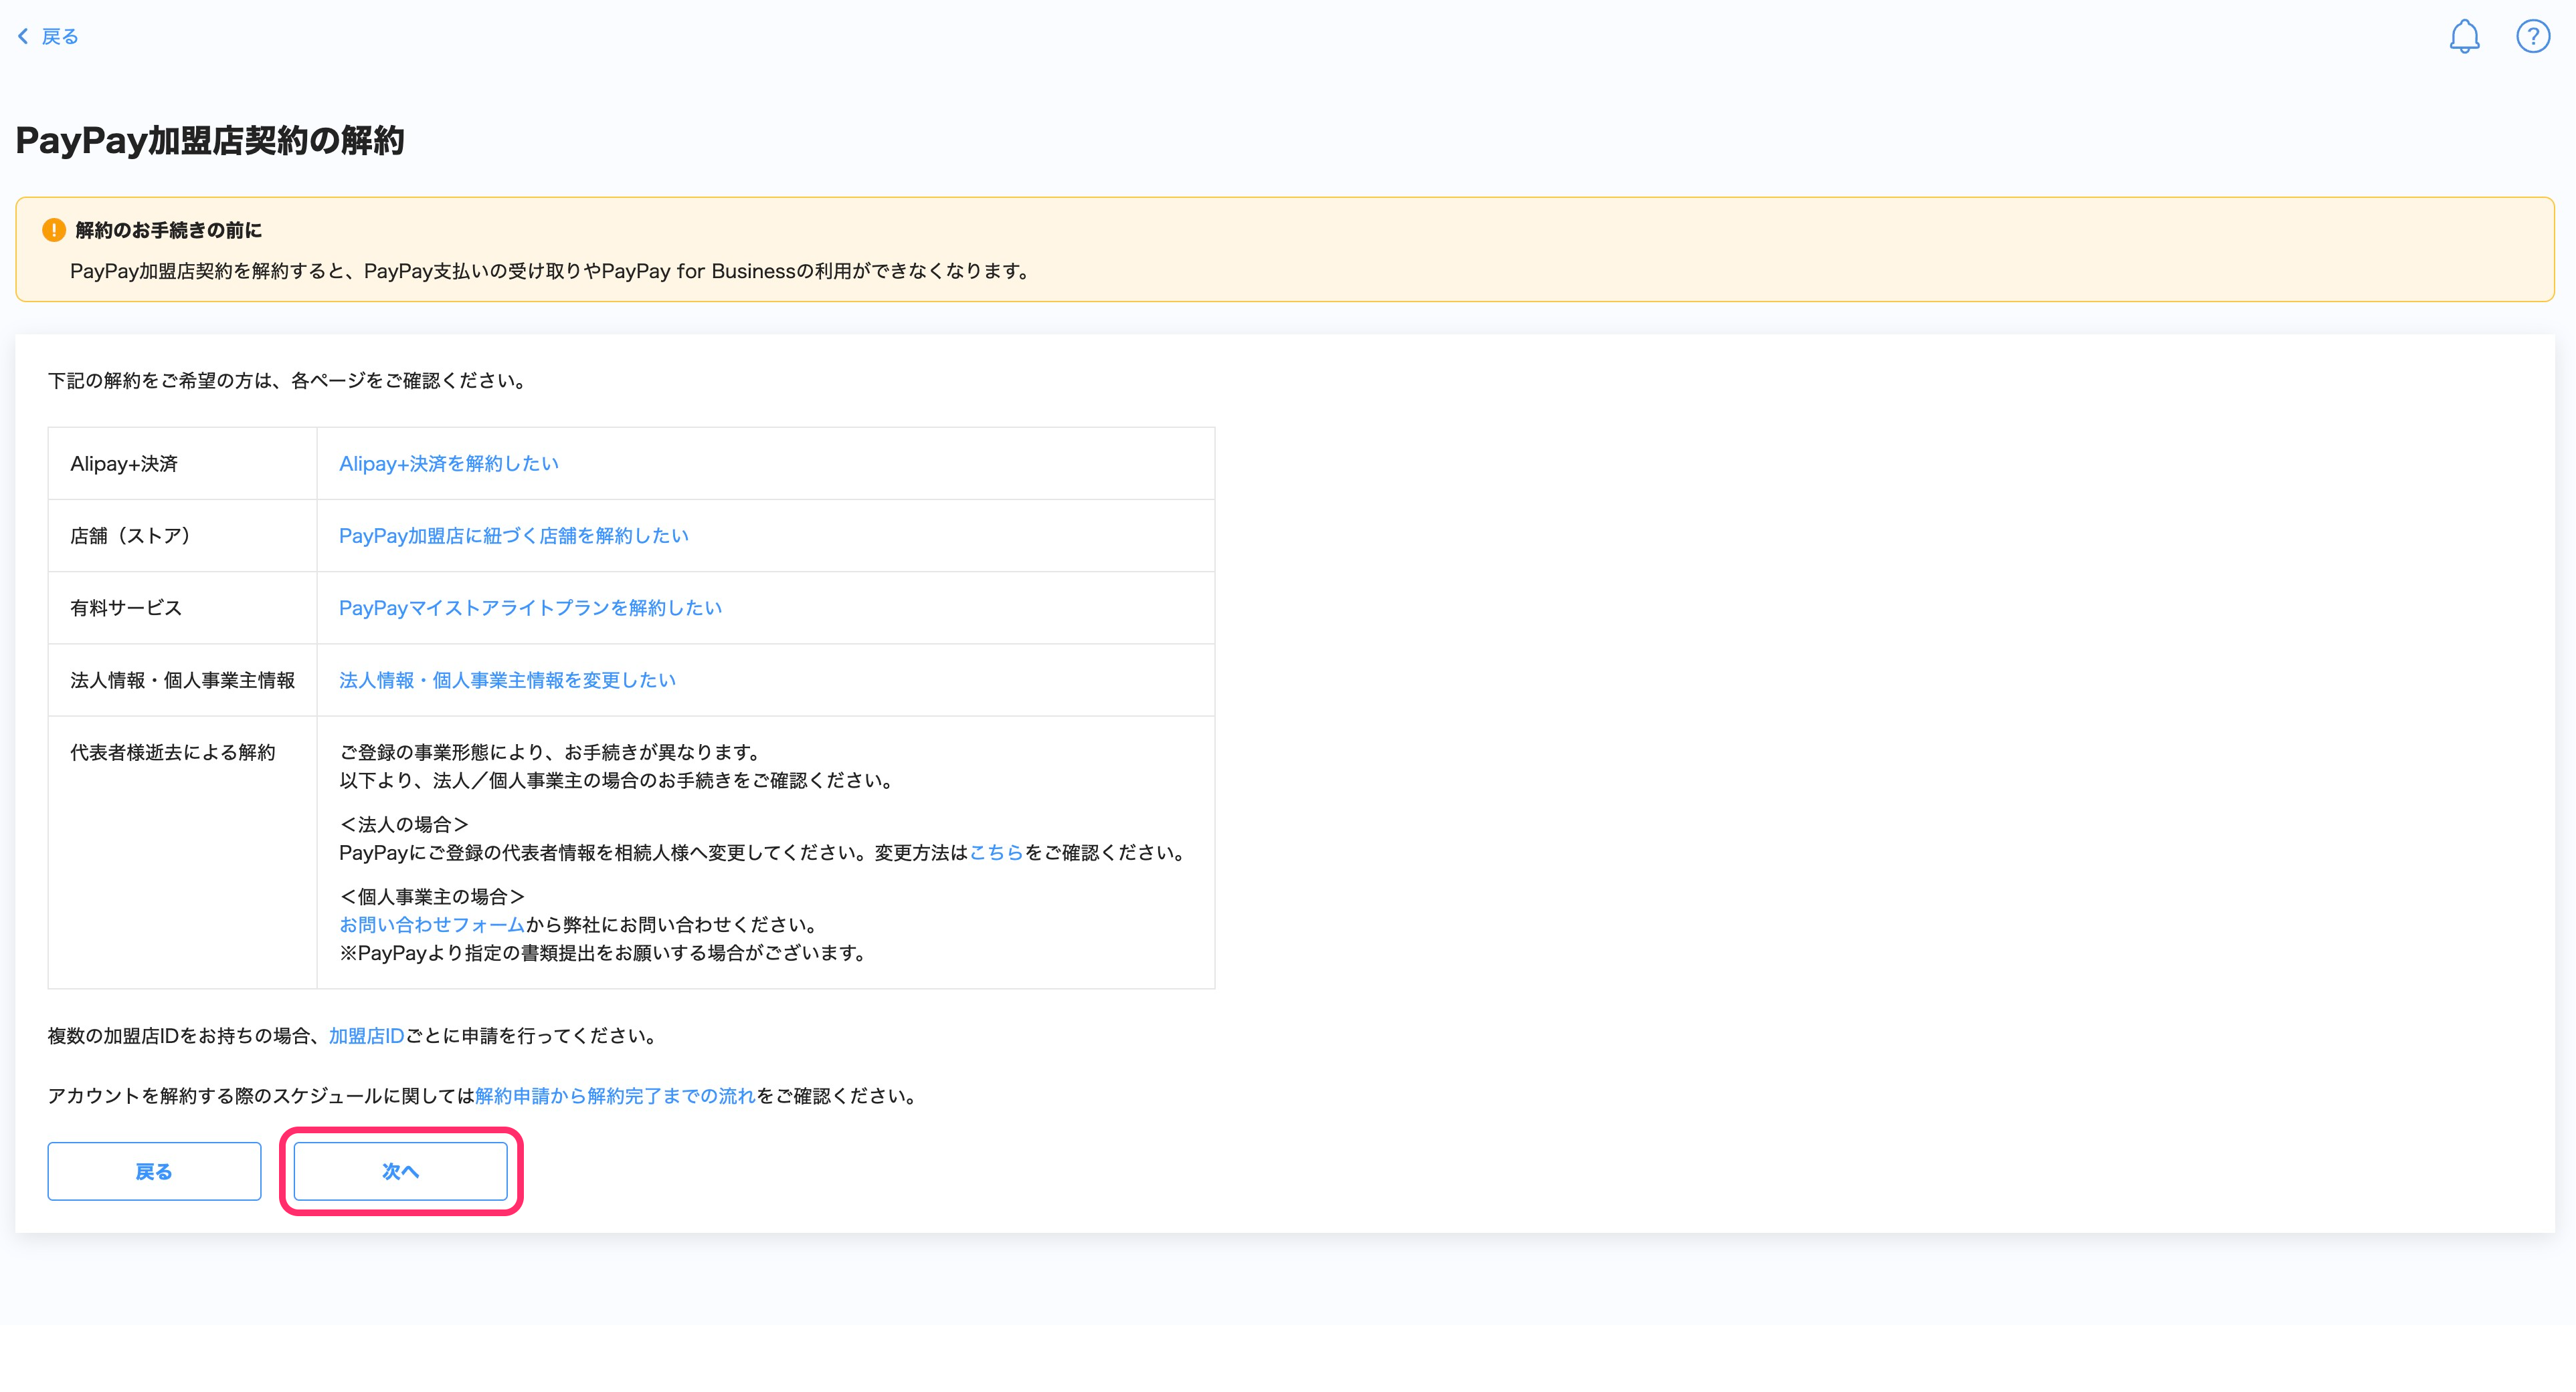Click the 次へ button
This screenshot has width=2576, height=1392.
point(400,1171)
